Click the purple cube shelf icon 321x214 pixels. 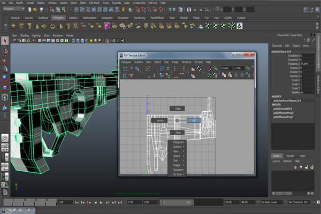coord(107,26)
